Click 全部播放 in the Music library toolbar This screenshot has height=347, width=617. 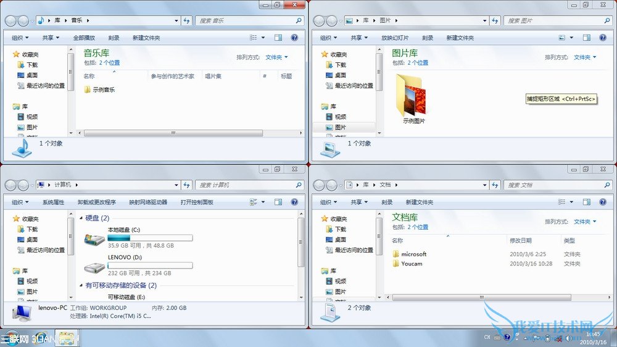(x=84, y=38)
